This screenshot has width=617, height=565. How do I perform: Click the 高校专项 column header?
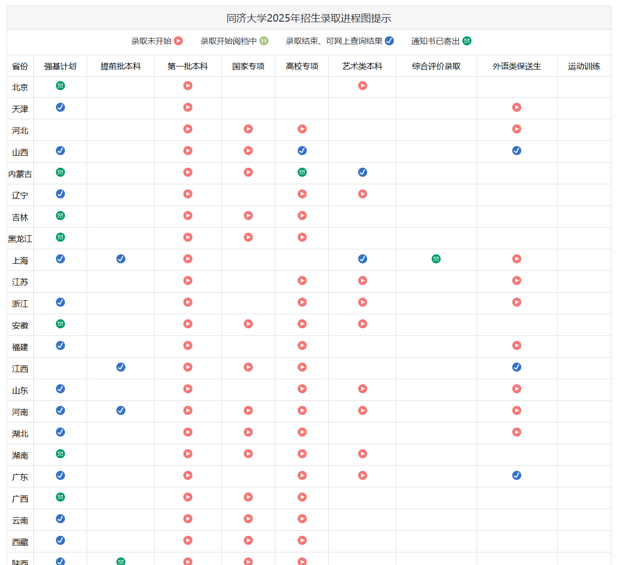tap(302, 66)
